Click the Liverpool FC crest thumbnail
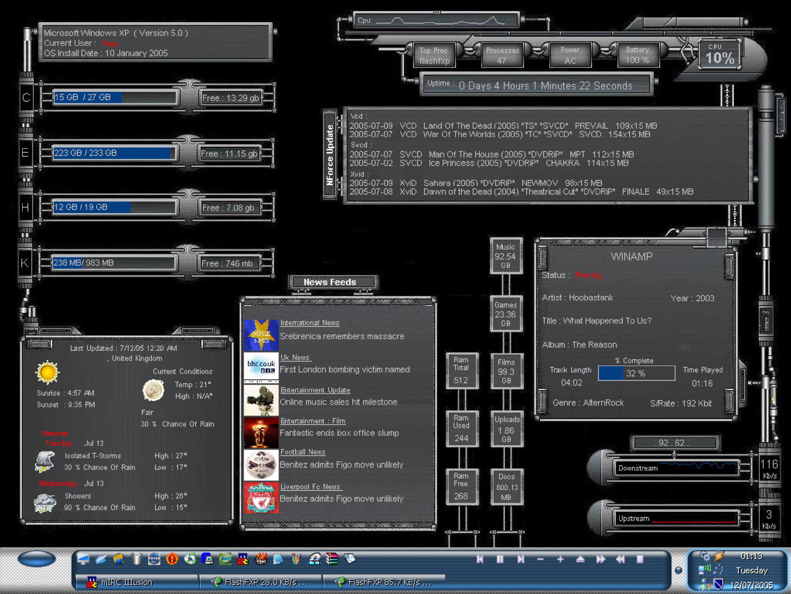Screen dimensions: 791x594 [261, 497]
